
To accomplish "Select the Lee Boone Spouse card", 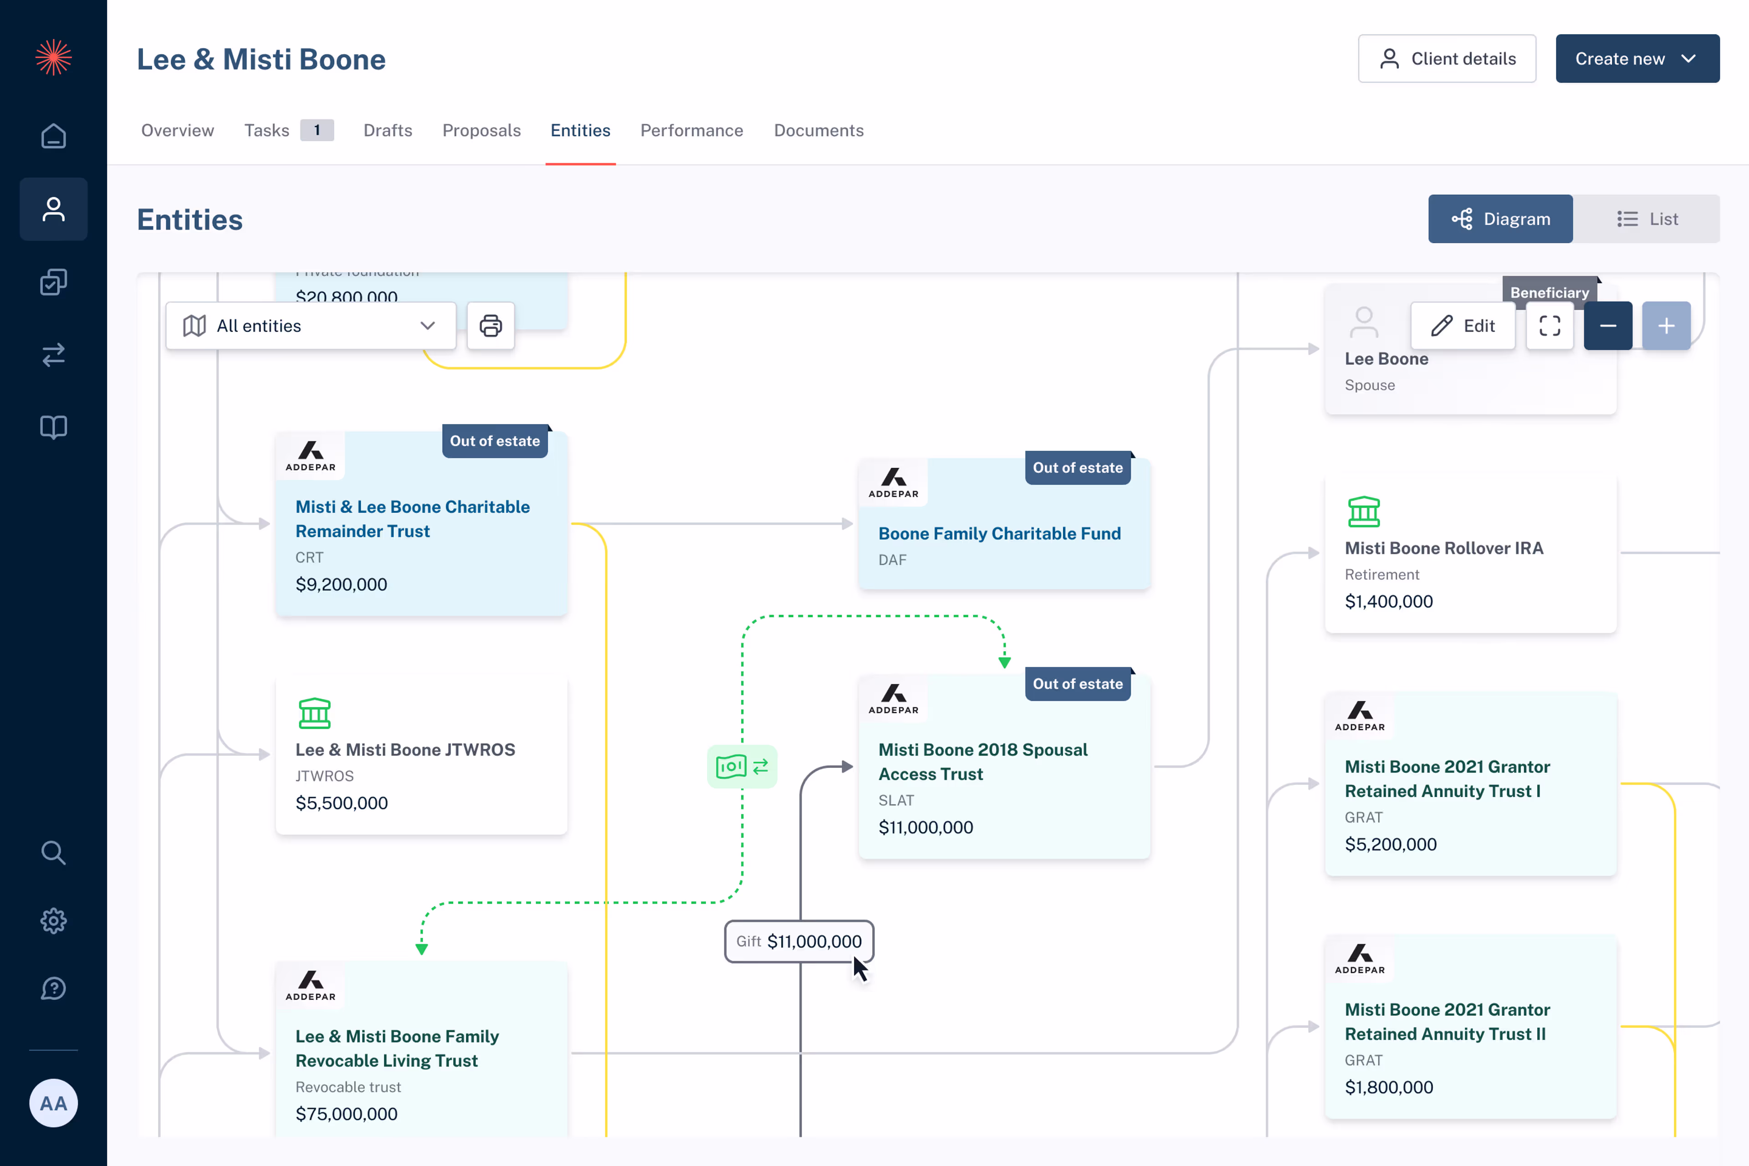I will coord(1471,349).
